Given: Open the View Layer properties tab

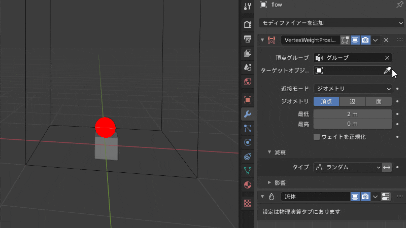Looking at the screenshot, I should (248, 53).
